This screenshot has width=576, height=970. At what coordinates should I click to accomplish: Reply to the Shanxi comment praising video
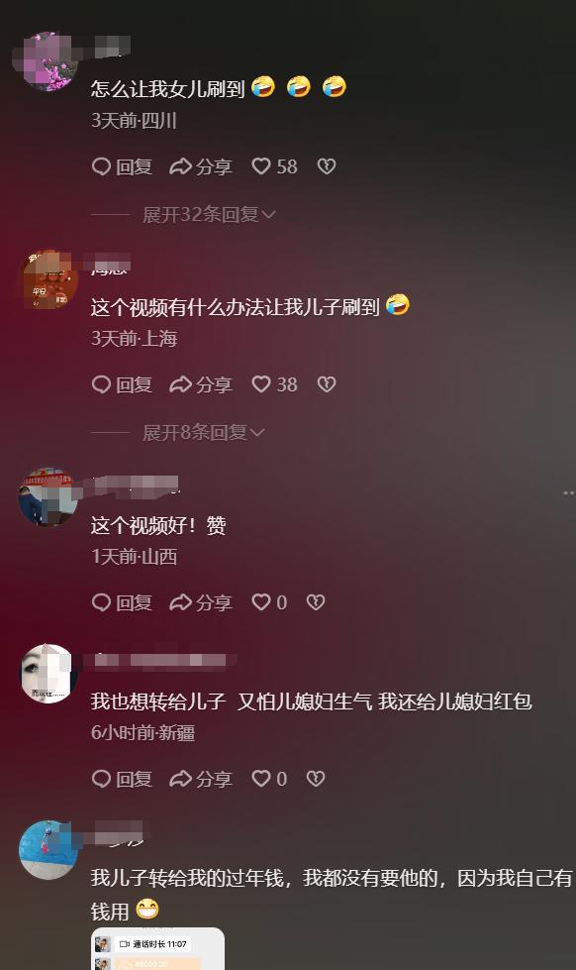point(122,602)
